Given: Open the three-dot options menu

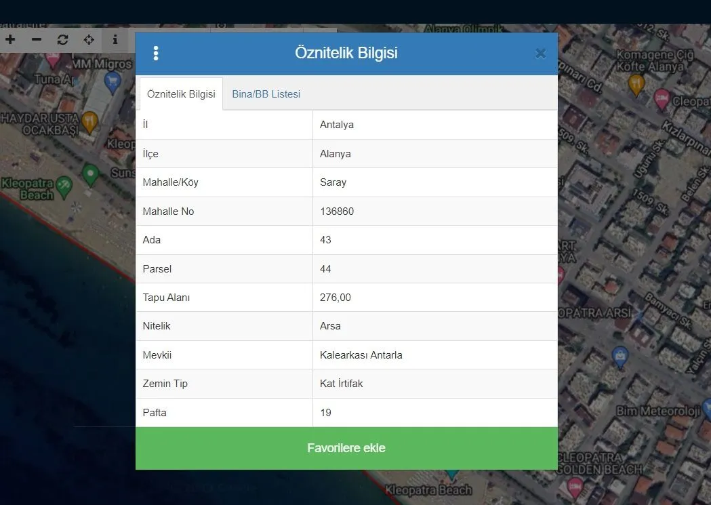Looking at the screenshot, I should [x=156, y=54].
